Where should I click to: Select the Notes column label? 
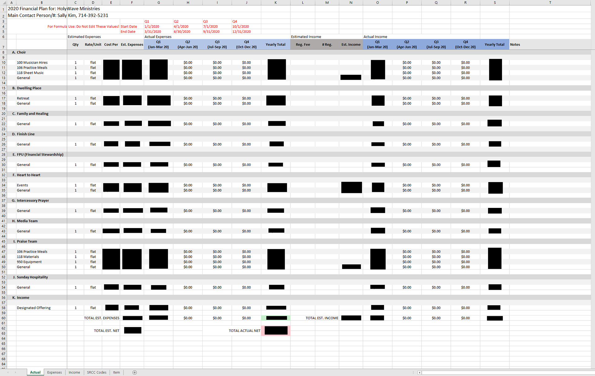coord(515,44)
